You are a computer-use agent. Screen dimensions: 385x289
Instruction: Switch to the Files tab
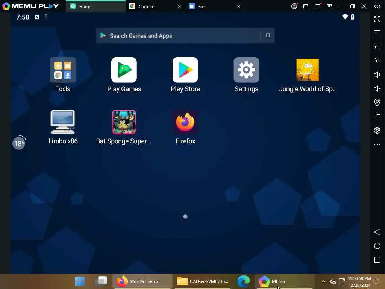point(202,6)
